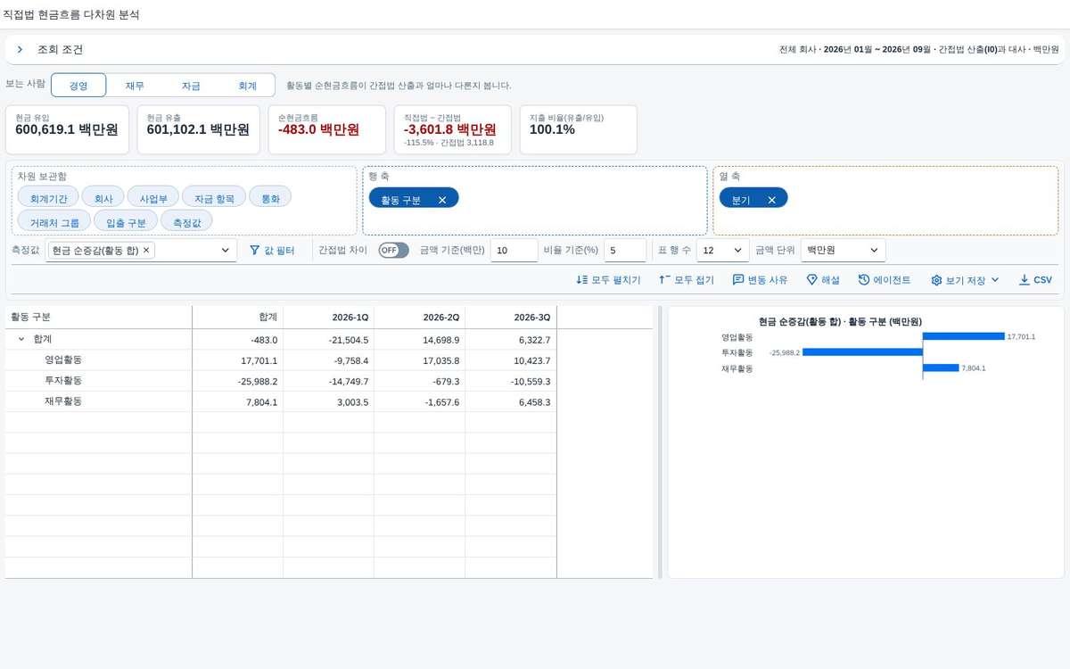This screenshot has height=669, width=1070.
Task: Click the 값 필터 funnel icon
Action: (254, 251)
